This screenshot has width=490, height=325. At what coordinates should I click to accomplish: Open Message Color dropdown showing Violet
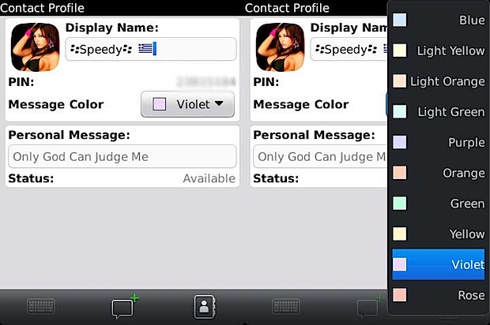(187, 104)
